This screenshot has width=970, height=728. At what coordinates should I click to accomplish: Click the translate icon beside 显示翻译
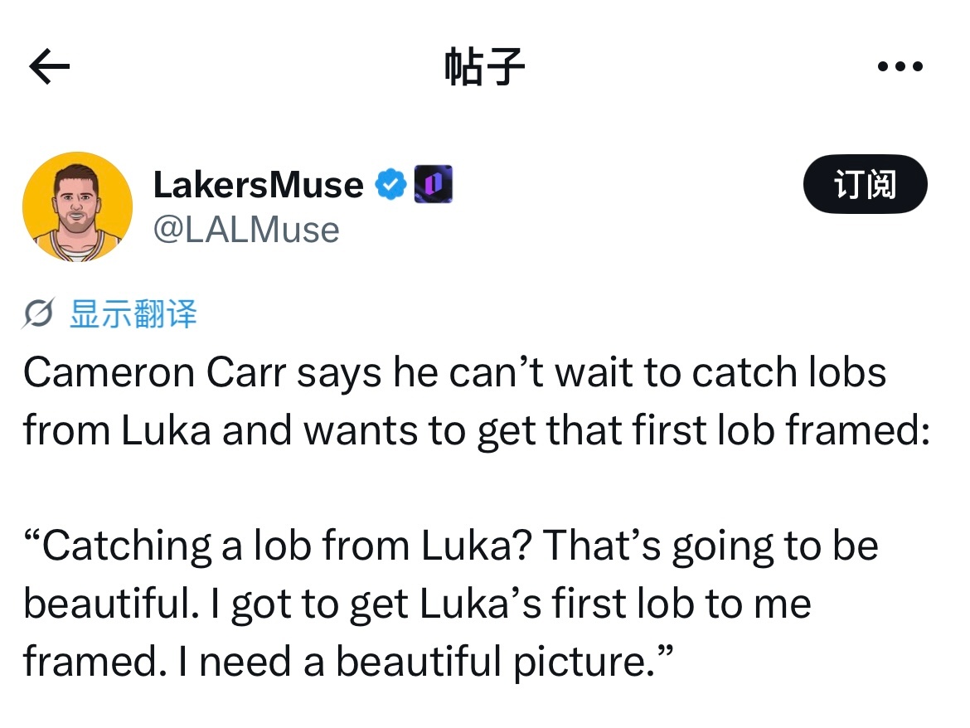point(38,313)
